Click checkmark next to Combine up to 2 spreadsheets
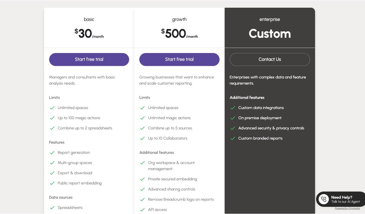This screenshot has width=365, height=214. pyautogui.click(x=52, y=128)
